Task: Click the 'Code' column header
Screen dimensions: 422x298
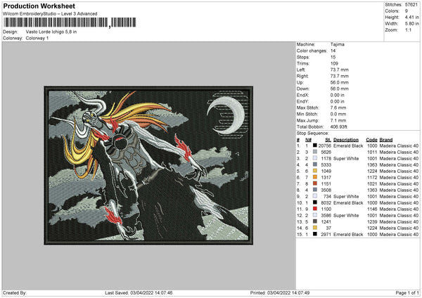Action: [371, 140]
